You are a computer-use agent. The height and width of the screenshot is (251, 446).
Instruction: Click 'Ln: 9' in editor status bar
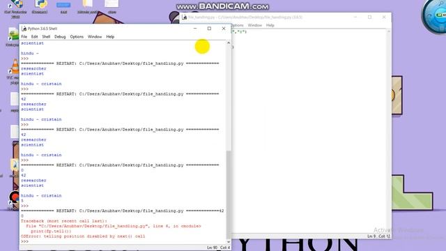tap(371, 236)
